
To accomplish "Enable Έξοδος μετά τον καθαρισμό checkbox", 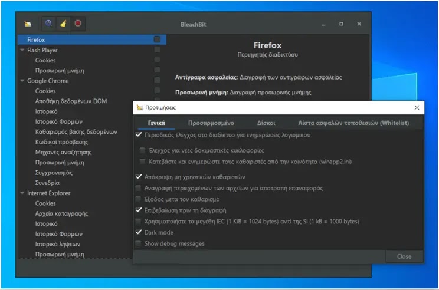I will pos(138,199).
